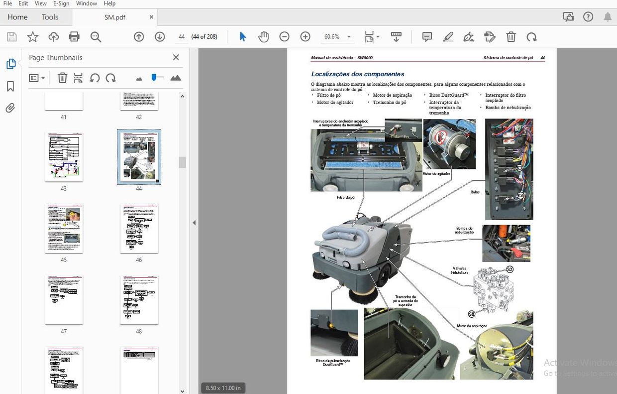Close the Page Thumbnails panel
Viewport: 617px width, 394px height.
pos(176,57)
